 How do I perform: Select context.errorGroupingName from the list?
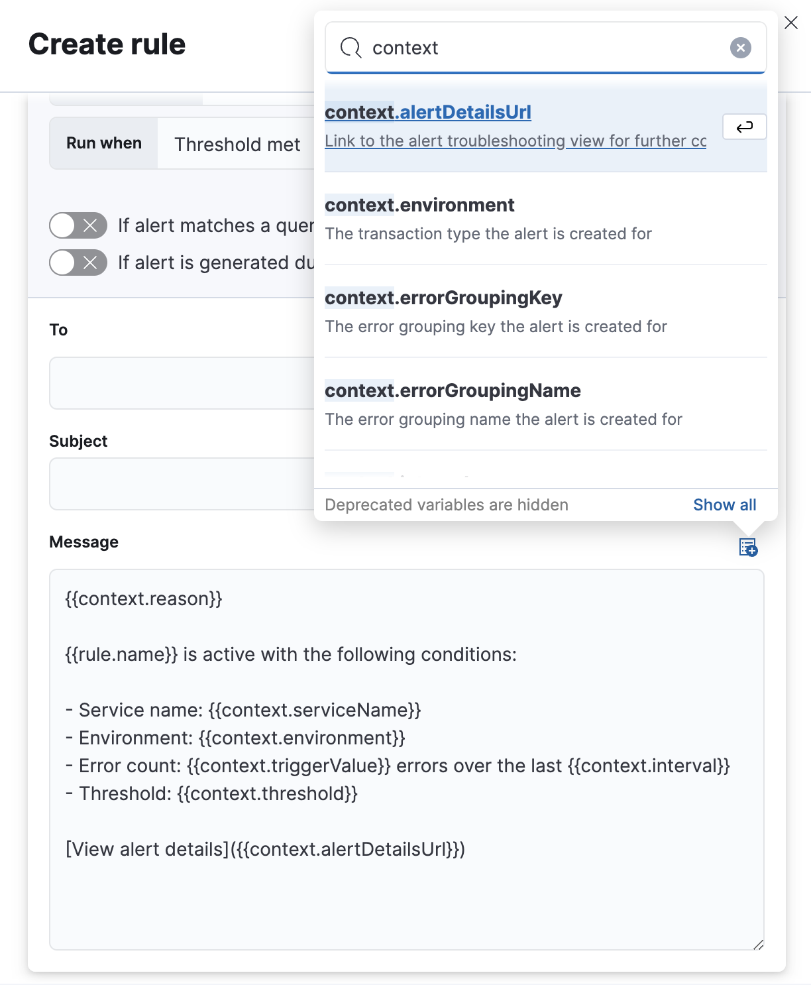pos(453,390)
